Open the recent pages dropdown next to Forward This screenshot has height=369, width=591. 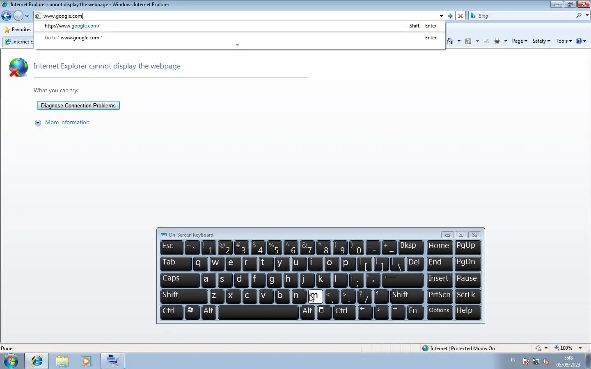[x=27, y=16]
